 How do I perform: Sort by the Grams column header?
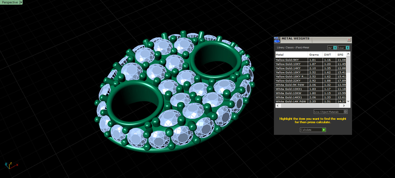pos(315,55)
